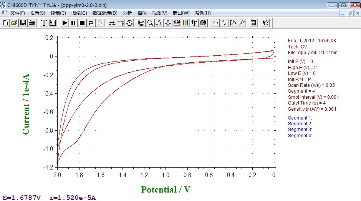
Task: Open the color settings RGB icon
Action: click(x=185, y=23)
